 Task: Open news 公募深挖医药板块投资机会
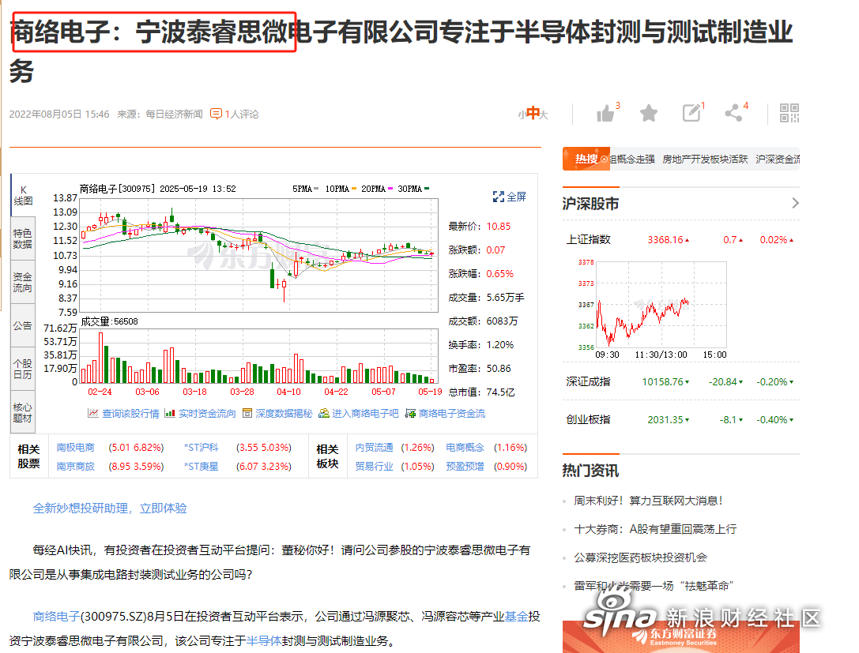[x=640, y=557]
